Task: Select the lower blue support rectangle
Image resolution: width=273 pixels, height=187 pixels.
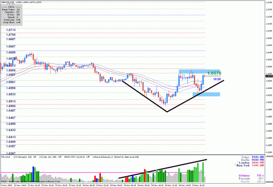Action: tap(206, 94)
